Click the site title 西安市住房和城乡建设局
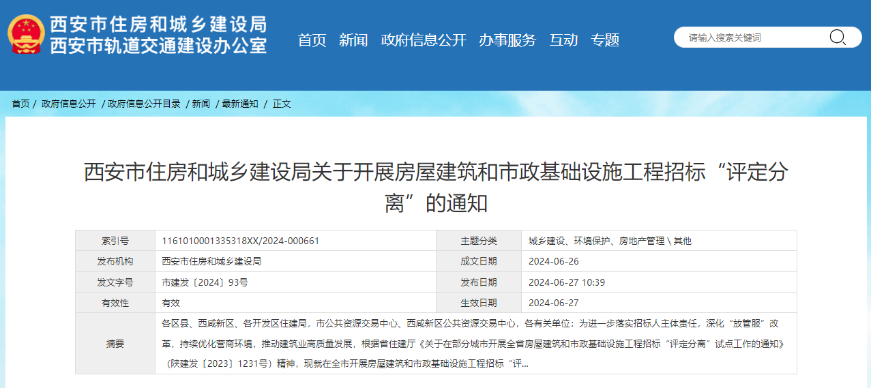The height and width of the screenshot is (388, 871). click(158, 25)
